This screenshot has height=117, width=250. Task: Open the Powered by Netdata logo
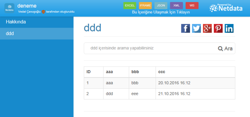[x=226, y=8]
